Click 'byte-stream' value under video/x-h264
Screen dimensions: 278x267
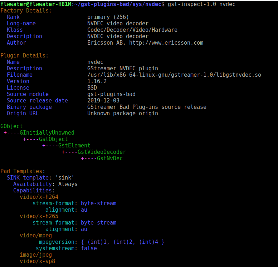[x=98, y=203]
